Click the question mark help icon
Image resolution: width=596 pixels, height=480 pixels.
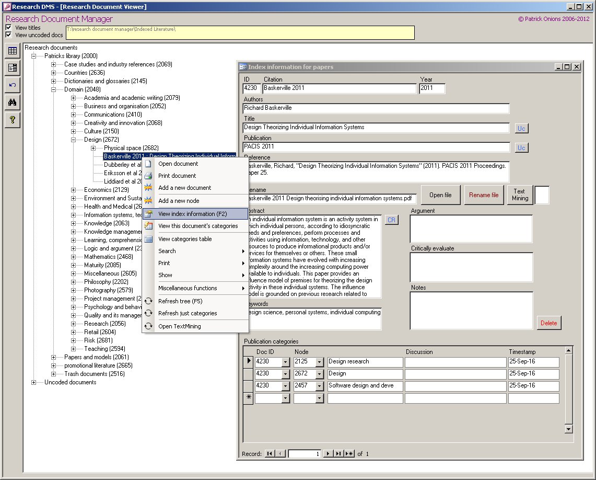(x=13, y=120)
